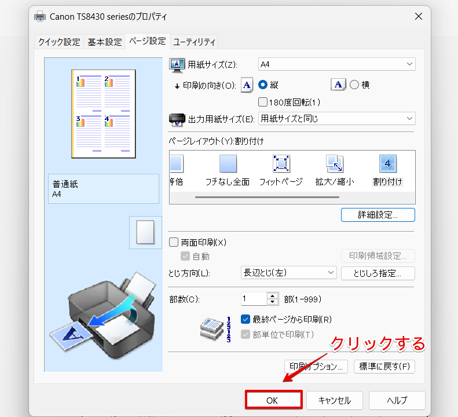Open 印刷オプション... button
This screenshot has width=458, height=417.
pos(316,367)
